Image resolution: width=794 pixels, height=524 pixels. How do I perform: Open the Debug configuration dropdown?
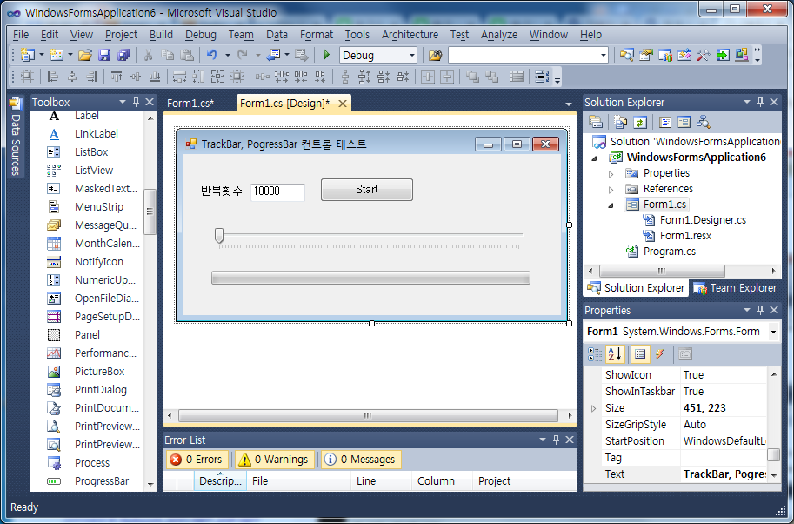[411, 55]
